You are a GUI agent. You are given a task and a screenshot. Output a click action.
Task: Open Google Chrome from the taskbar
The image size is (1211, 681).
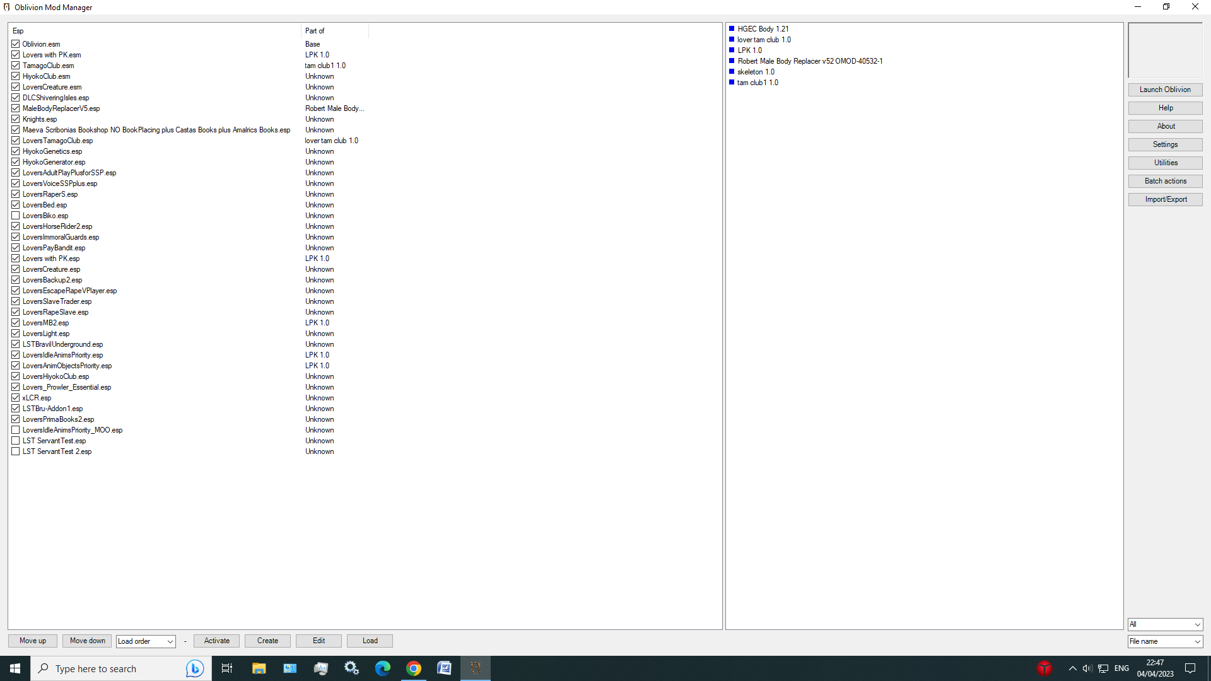point(414,668)
